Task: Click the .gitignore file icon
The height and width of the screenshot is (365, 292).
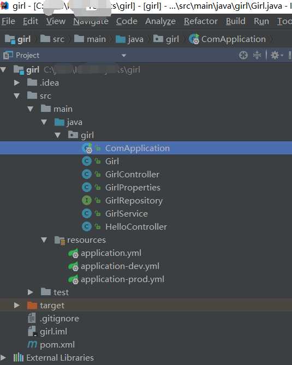Action: click(x=32, y=318)
